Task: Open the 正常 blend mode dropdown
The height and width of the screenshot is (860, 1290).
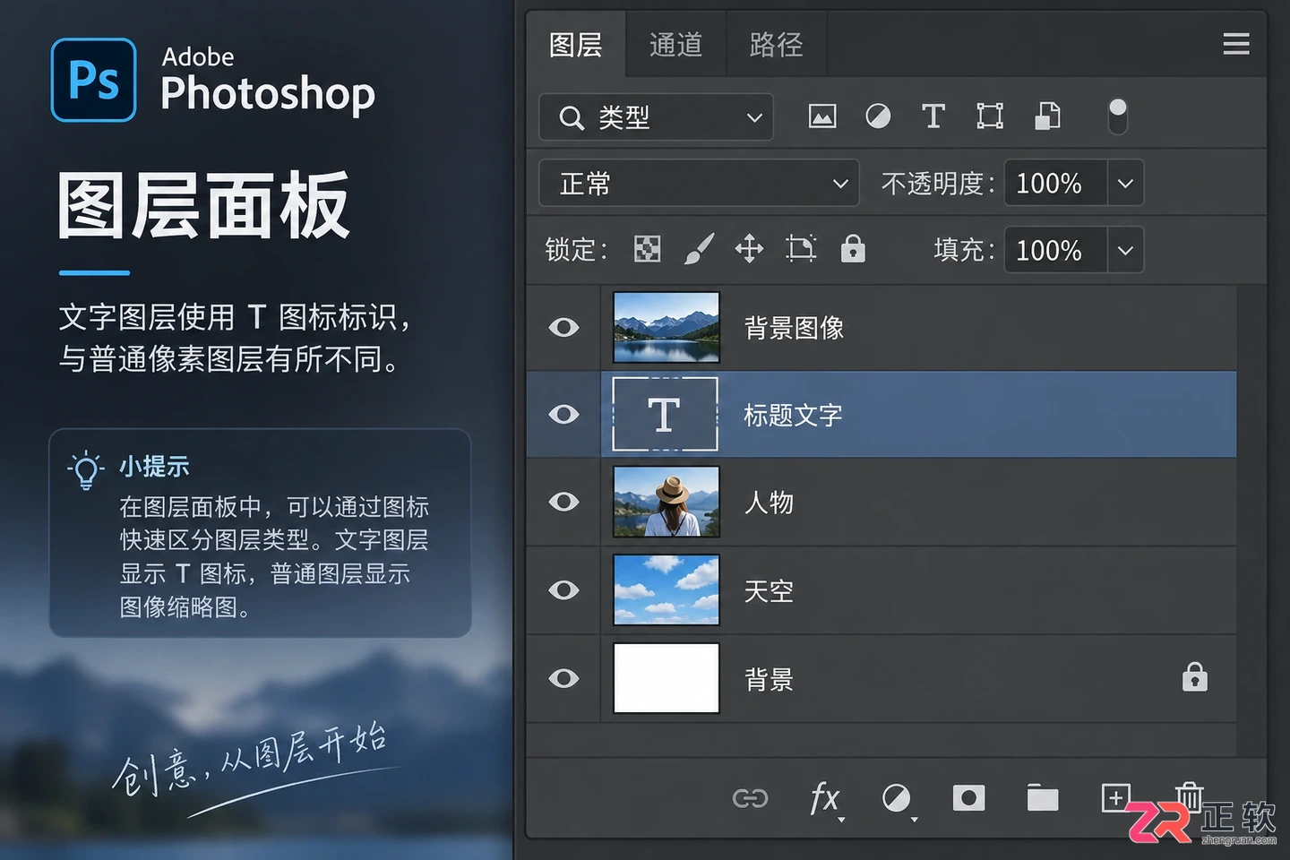Action: pyautogui.click(x=699, y=184)
